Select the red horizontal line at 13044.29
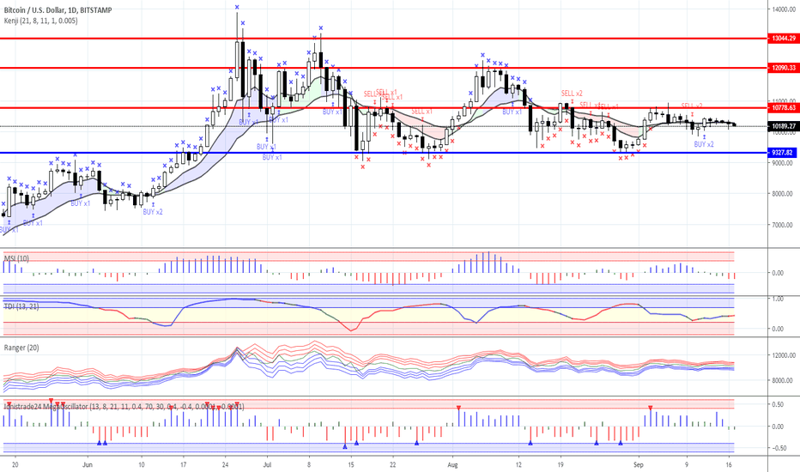This screenshot has width=800, height=472. [x=383, y=39]
